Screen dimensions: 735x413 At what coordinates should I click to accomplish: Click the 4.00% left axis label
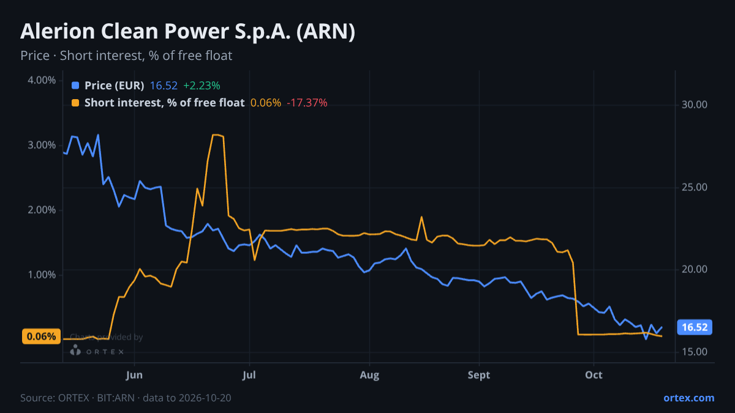42,80
